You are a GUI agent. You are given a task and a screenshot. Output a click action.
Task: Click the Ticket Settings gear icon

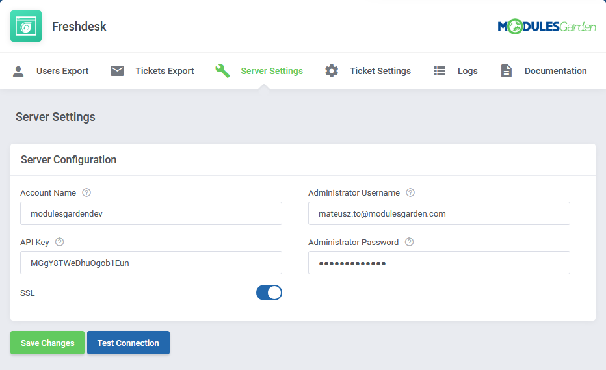tap(332, 71)
